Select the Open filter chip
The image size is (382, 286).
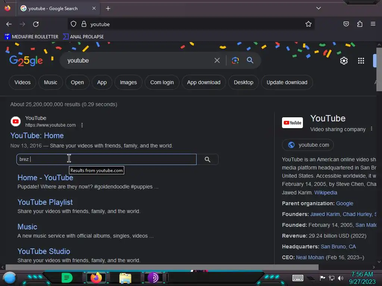coord(77,82)
